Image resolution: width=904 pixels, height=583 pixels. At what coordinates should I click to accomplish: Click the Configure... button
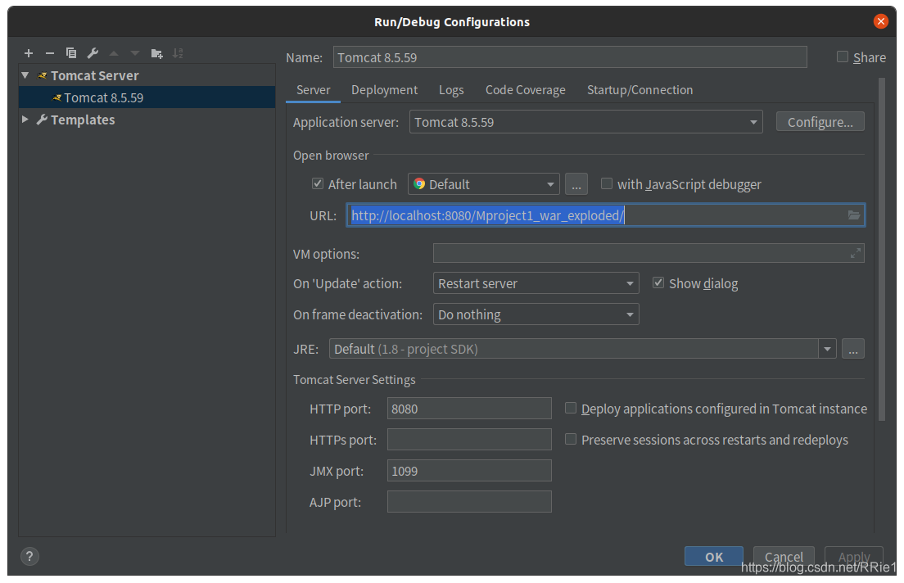820,122
